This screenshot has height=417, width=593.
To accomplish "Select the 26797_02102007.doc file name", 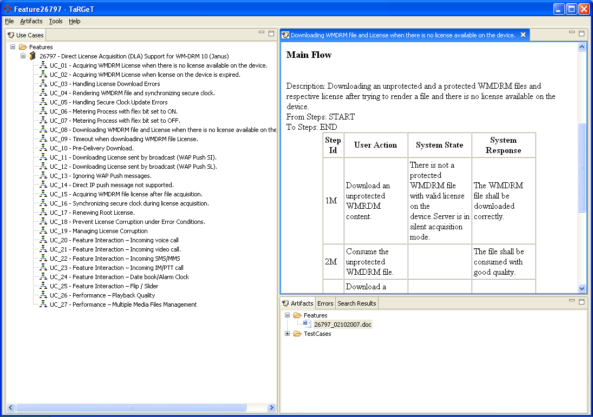I will point(343,325).
